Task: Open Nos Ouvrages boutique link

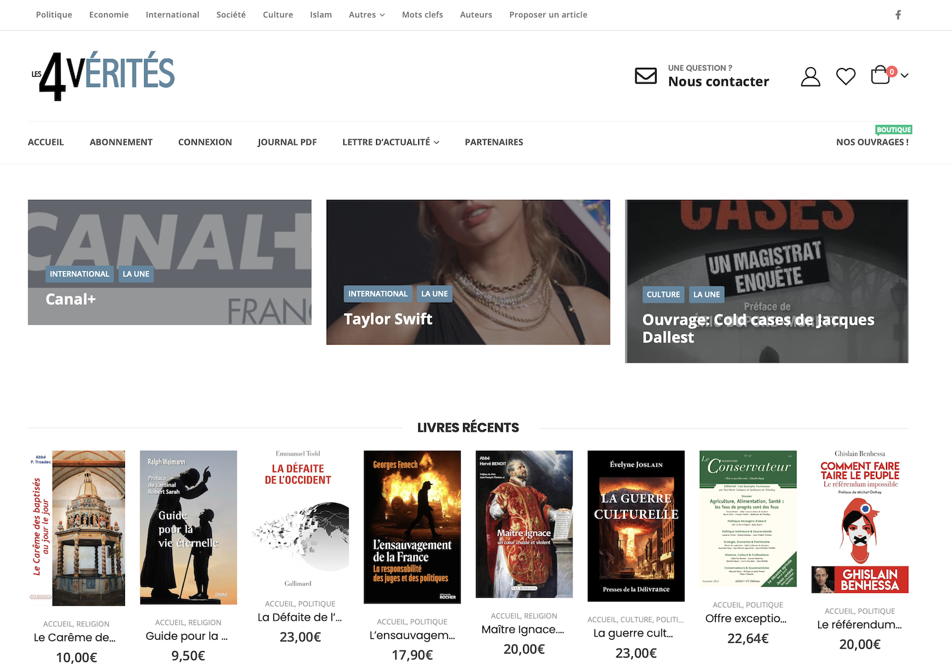Action: point(871,142)
